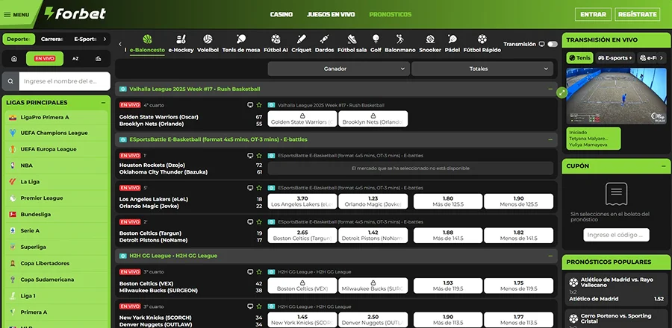Open Atlético de Madrid vs. Rayo Vallecano prediction
This screenshot has width=672, height=328.
point(616,289)
